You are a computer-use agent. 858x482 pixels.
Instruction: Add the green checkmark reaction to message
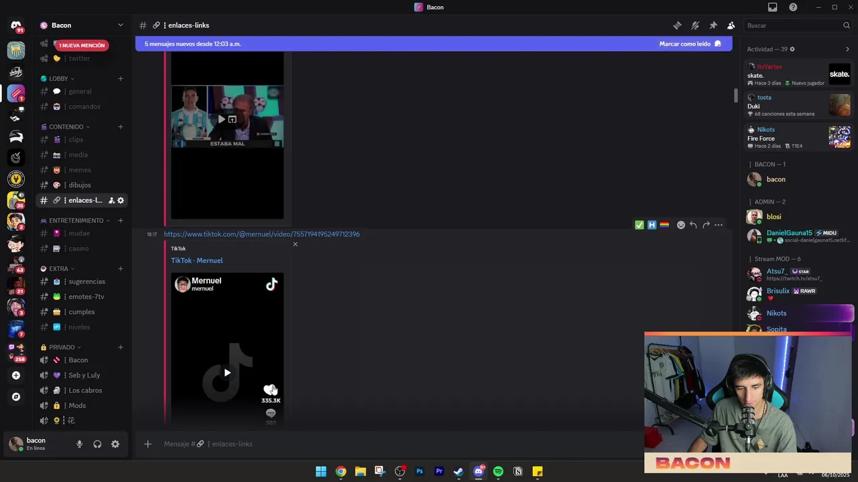pos(639,225)
